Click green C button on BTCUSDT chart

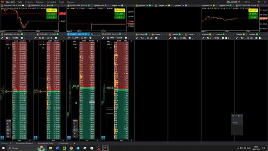pyautogui.click(x=253, y=17)
